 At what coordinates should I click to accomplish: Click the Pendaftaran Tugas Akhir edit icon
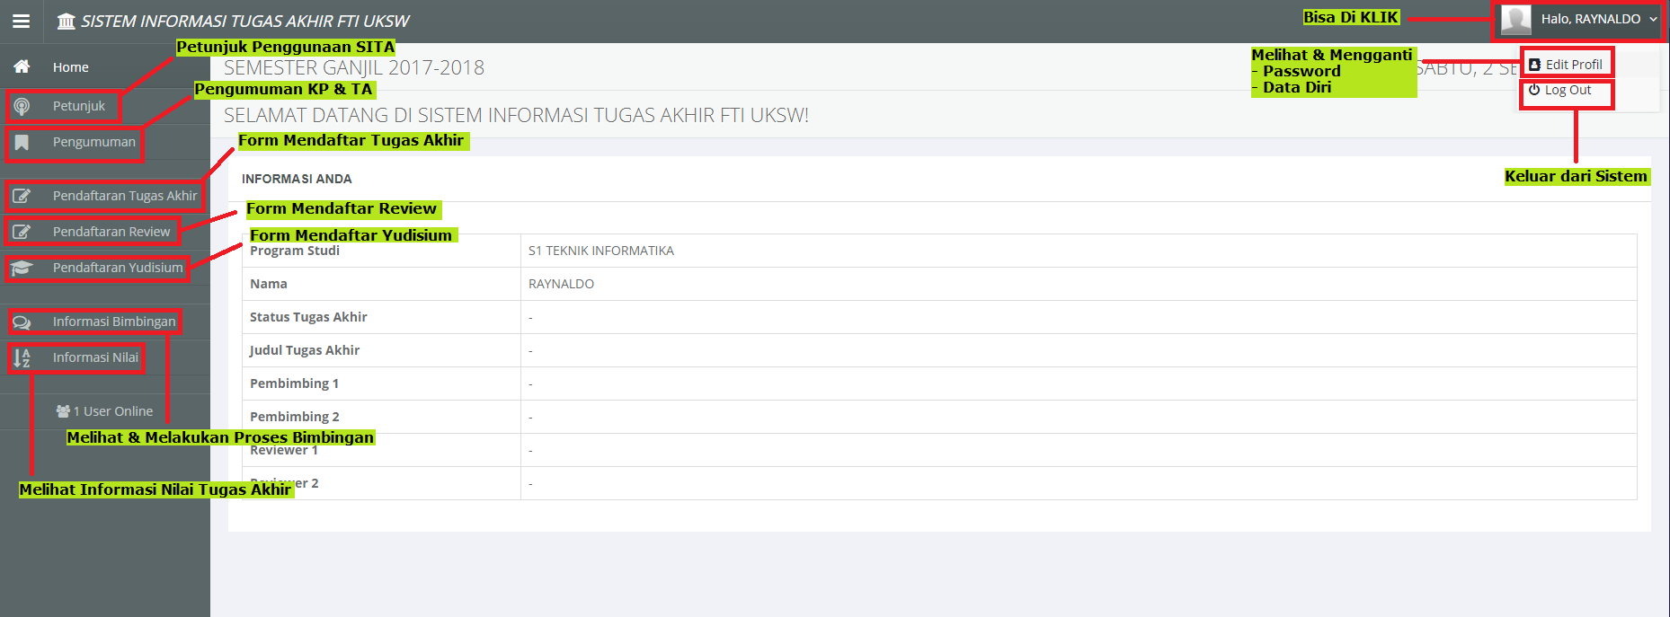click(22, 196)
